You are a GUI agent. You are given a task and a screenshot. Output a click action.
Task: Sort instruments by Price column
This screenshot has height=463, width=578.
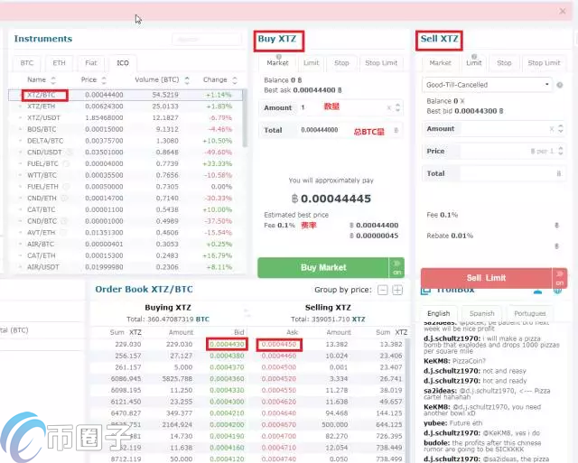(93, 80)
